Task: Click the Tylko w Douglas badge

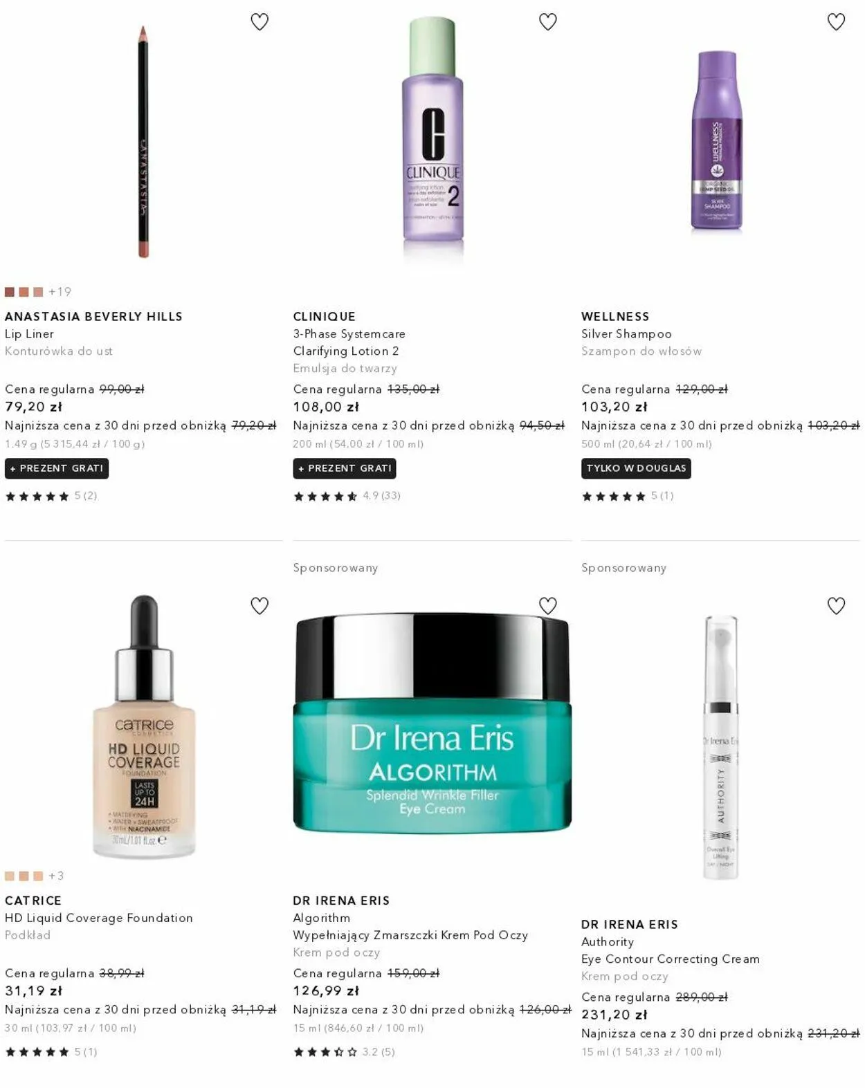Action: click(636, 468)
